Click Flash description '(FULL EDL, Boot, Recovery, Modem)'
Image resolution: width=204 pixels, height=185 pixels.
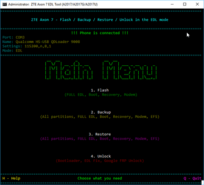click(101, 95)
